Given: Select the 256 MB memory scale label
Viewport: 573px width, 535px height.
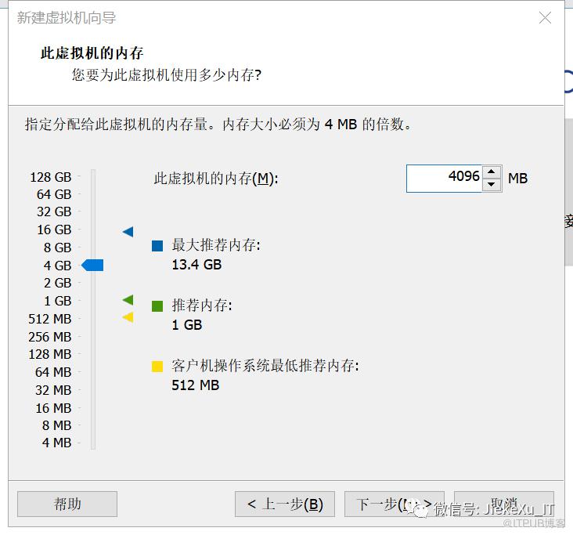Looking at the screenshot, I should pyautogui.click(x=50, y=337).
